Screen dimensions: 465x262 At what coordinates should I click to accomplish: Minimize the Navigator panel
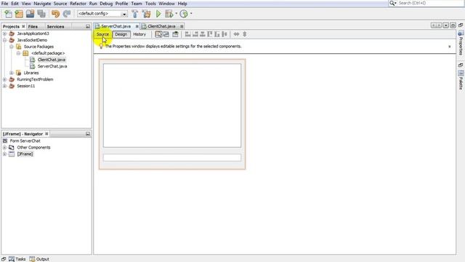(x=88, y=134)
